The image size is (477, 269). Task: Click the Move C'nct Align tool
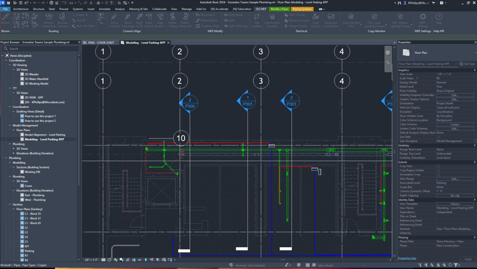(x=128, y=20)
